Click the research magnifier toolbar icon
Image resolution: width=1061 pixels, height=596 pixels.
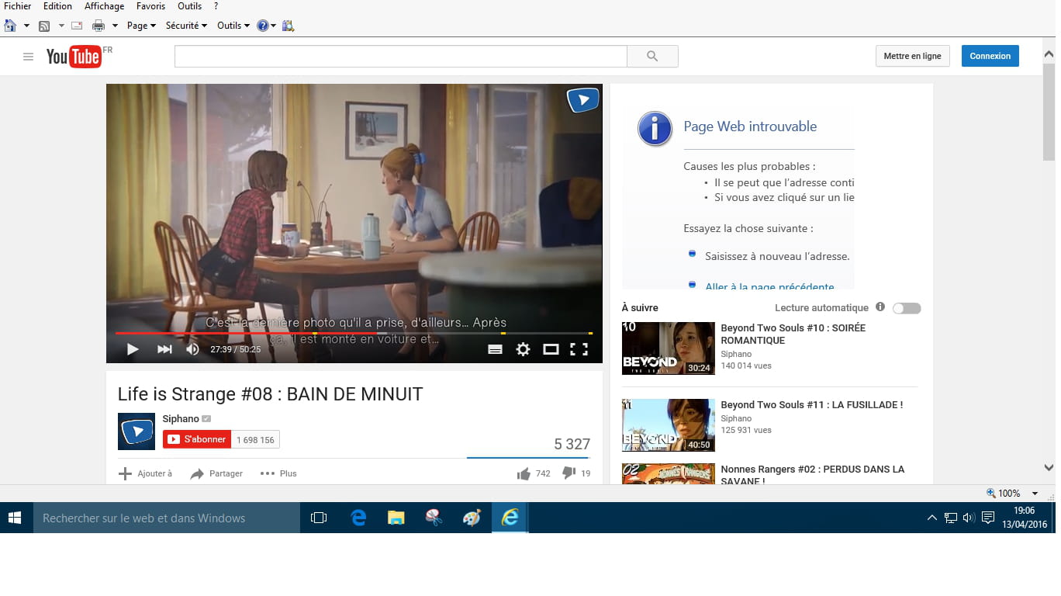click(288, 26)
